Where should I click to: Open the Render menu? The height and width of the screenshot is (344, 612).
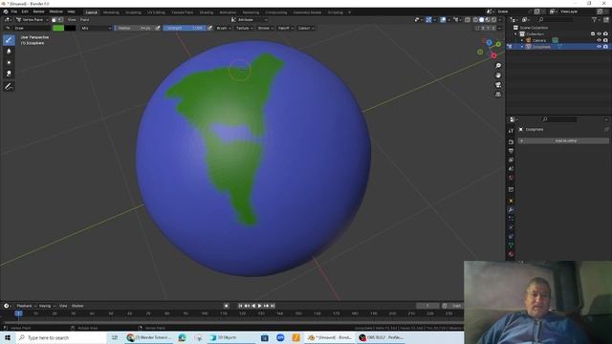tap(38, 11)
